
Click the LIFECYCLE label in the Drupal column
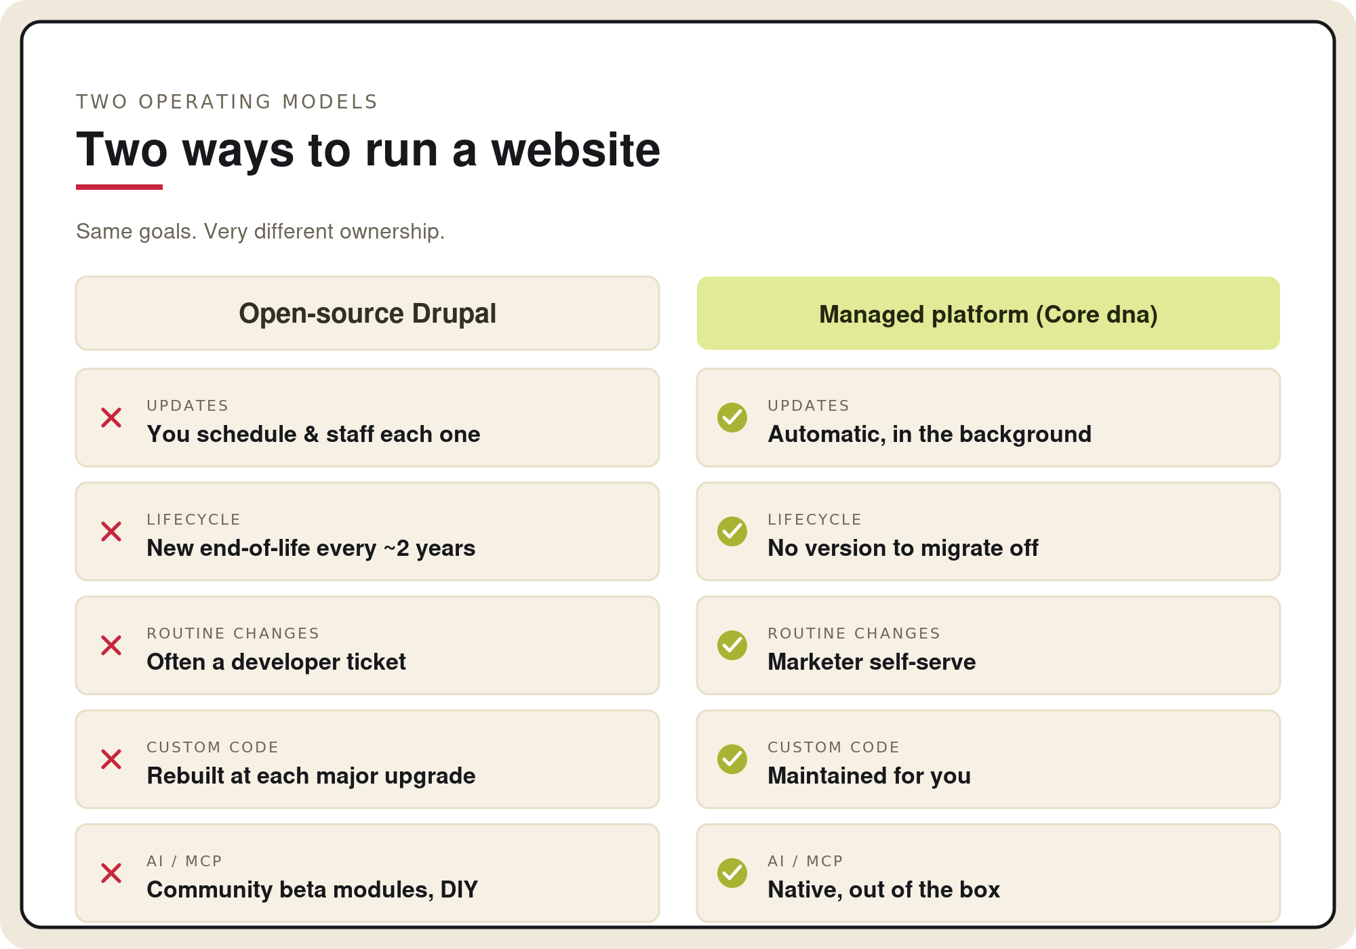pos(193,519)
